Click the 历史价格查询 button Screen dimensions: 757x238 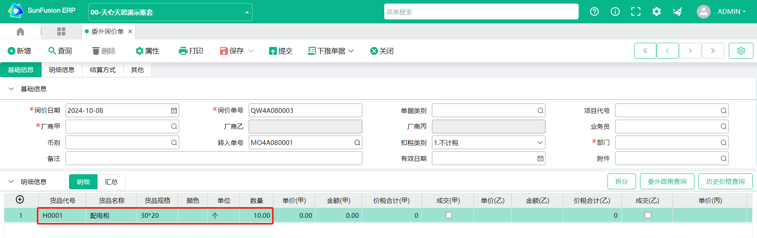coord(725,181)
